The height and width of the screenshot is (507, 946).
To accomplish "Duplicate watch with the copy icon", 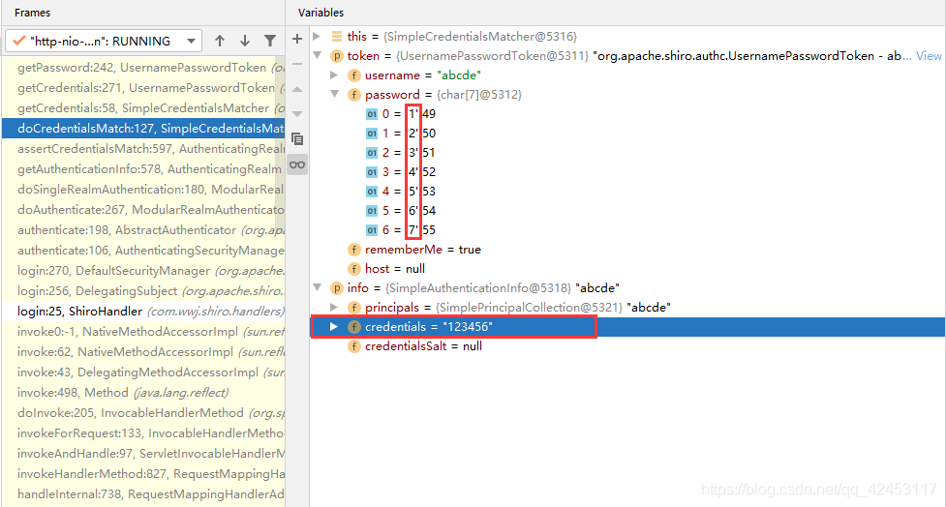I will (x=297, y=139).
